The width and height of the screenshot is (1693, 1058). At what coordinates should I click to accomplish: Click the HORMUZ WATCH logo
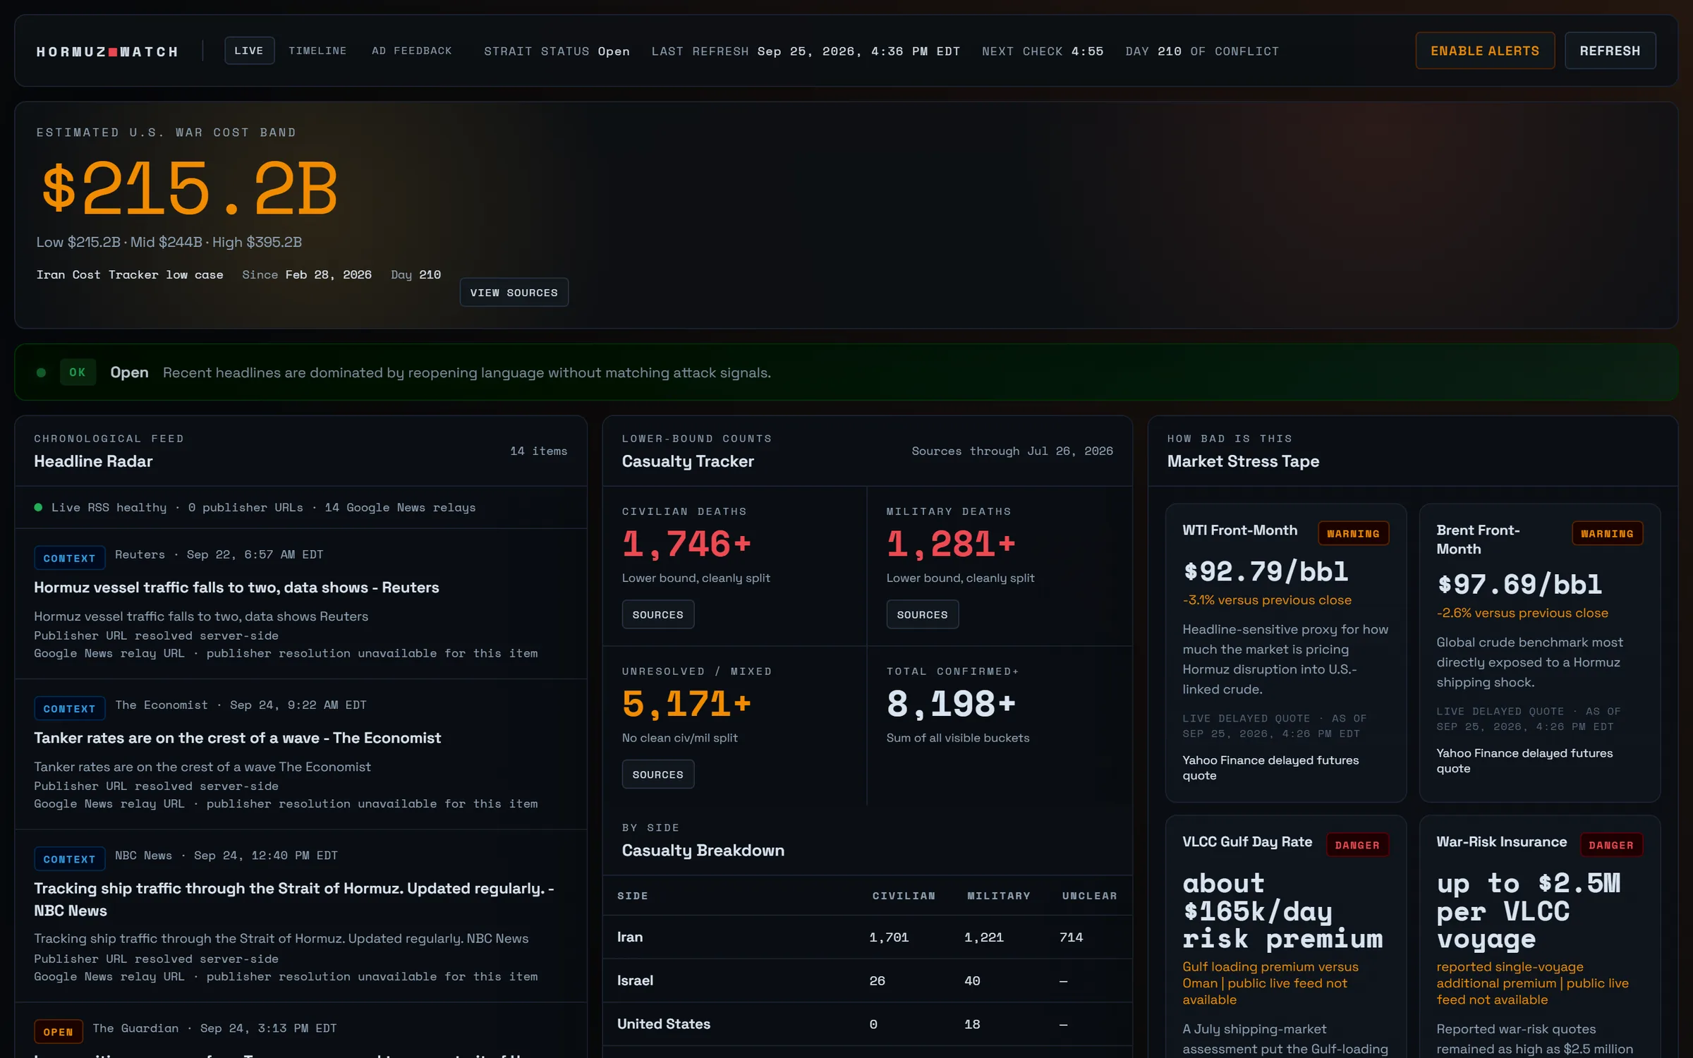[107, 51]
